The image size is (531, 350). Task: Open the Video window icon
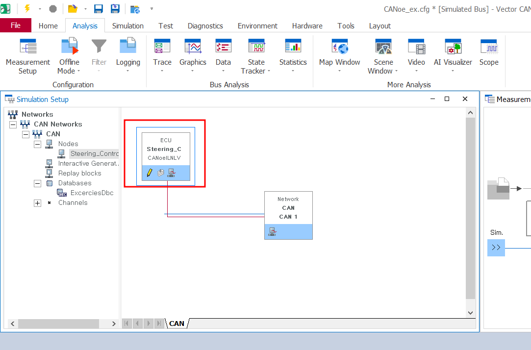416,47
